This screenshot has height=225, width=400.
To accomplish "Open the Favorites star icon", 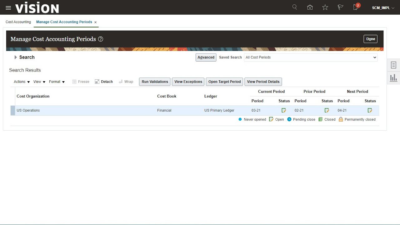I will click(x=325, y=7).
